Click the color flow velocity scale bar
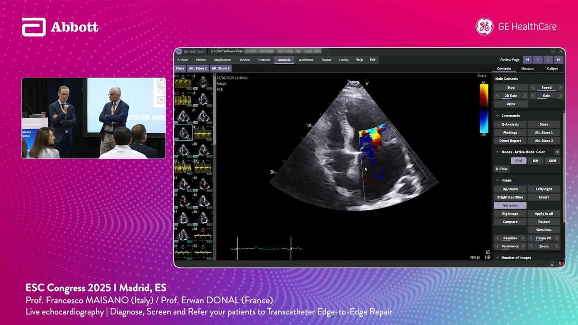This screenshot has height=325, width=578. click(484, 108)
